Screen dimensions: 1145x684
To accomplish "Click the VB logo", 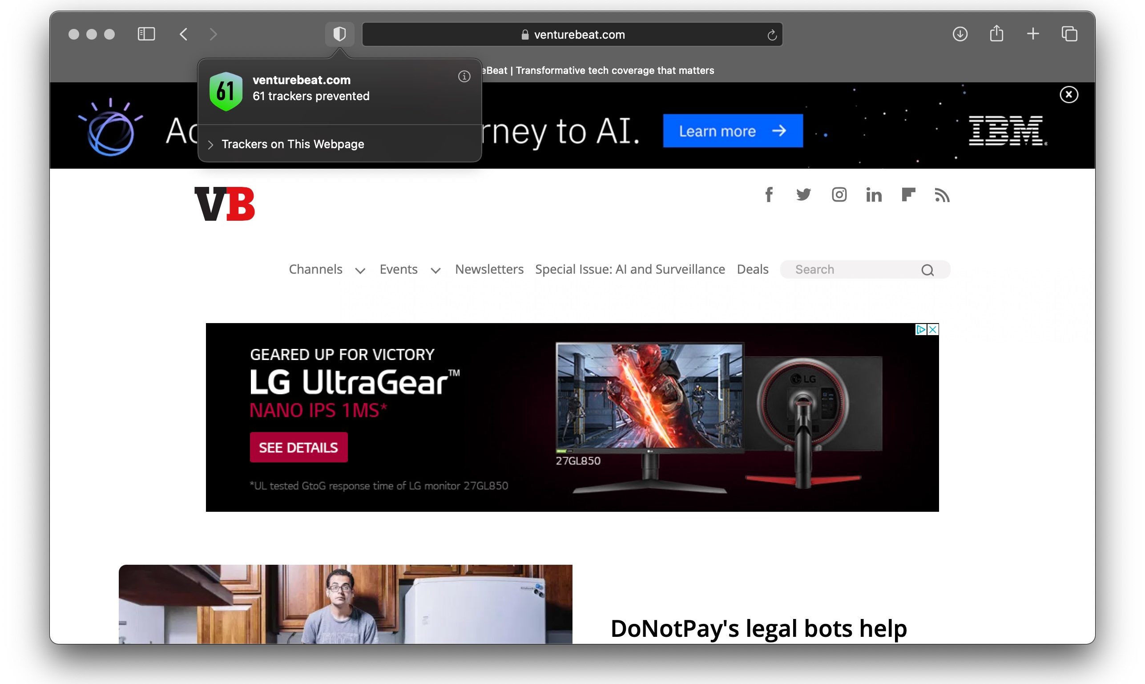I will click(x=224, y=204).
